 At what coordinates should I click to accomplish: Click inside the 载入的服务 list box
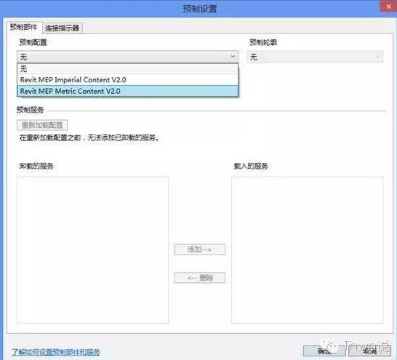pyautogui.click(x=307, y=249)
